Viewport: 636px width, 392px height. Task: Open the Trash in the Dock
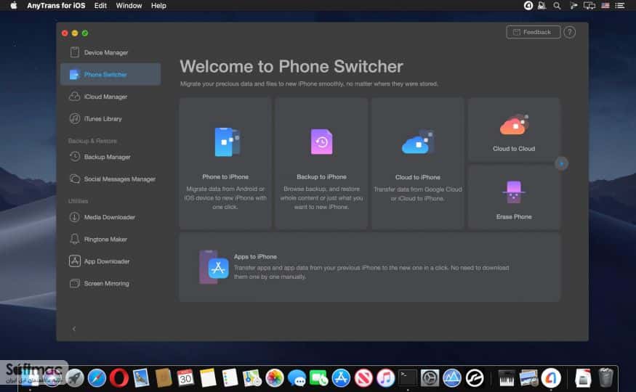(605, 377)
